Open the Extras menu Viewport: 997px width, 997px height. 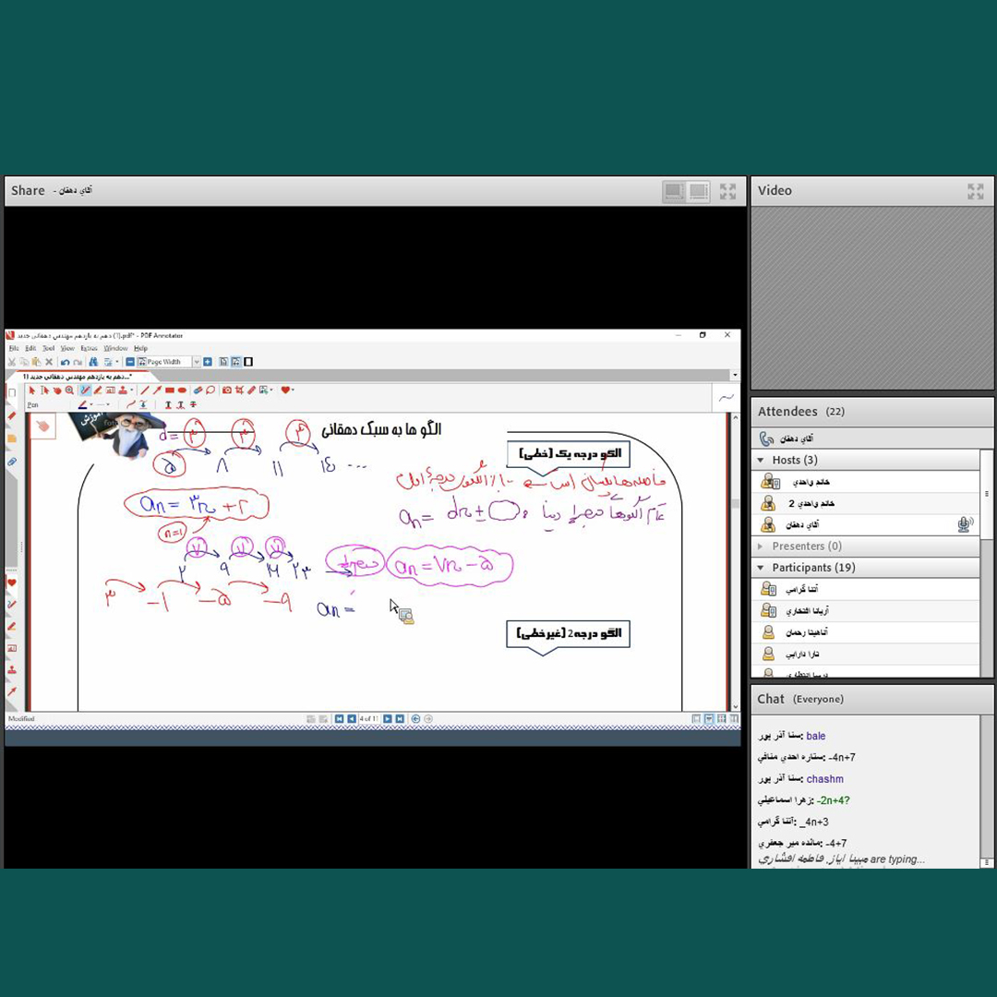click(89, 348)
